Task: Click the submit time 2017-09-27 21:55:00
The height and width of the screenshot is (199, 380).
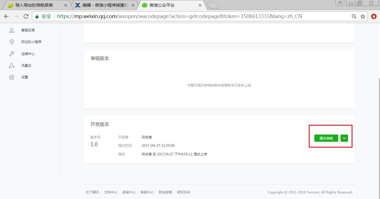Action: [158, 146]
